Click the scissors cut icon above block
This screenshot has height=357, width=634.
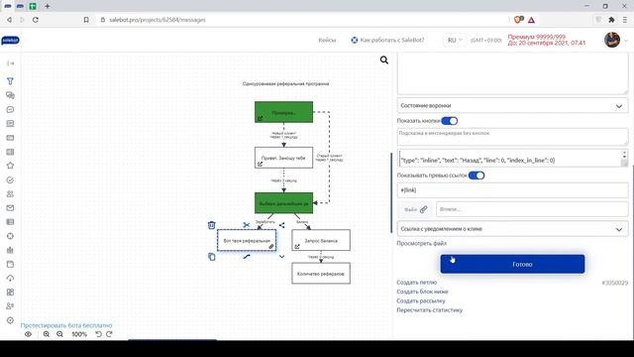coord(247,225)
